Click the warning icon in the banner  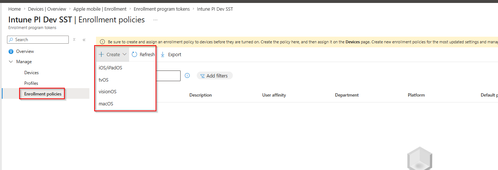coord(103,42)
